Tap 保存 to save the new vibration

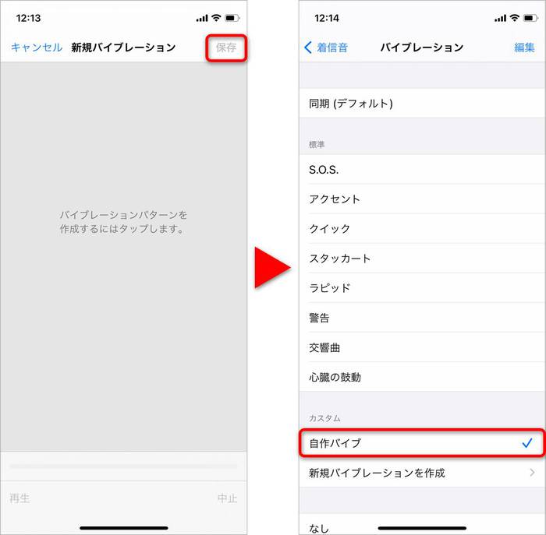pos(226,48)
